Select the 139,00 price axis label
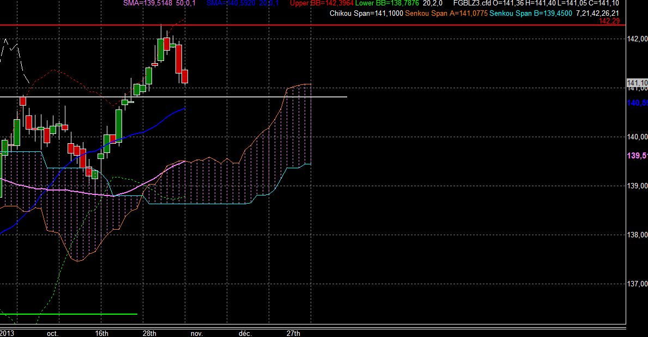Image resolution: width=648 pixels, height=337 pixels. click(637, 186)
